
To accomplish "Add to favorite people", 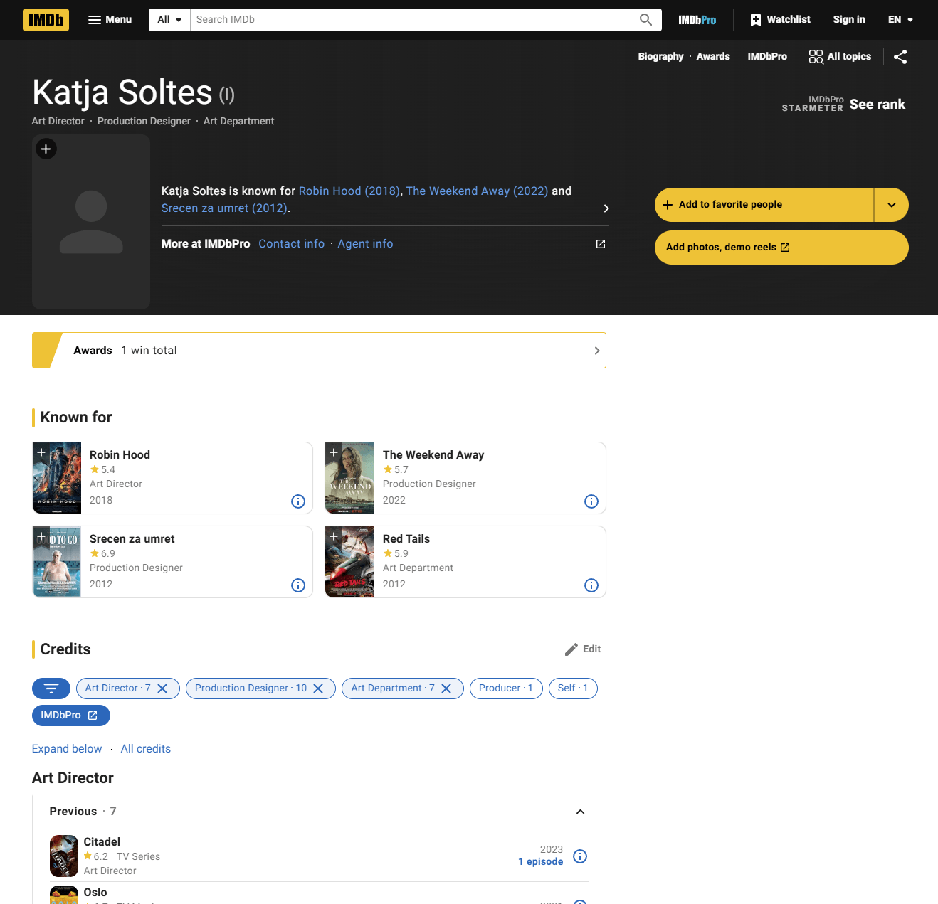I will [x=764, y=205].
